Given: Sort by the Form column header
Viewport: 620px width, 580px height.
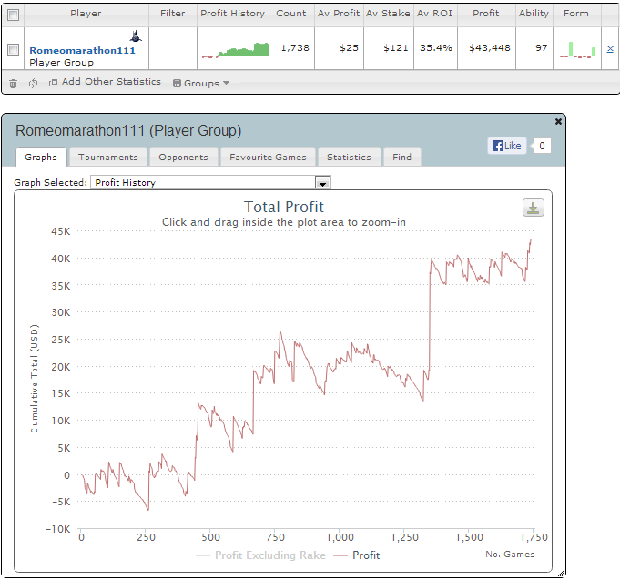Looking at the screenshot, I should tap(576, 14).
